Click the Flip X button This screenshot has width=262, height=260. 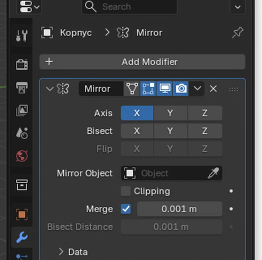coord(137,149)
